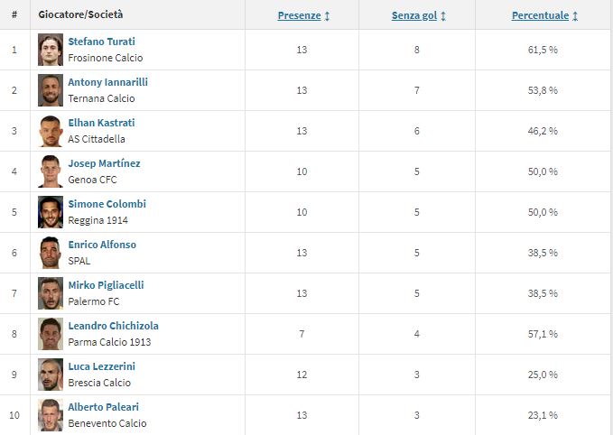This screenshot has height=435, width=613.
Task: Click Alberto Paleari's player photo
Action: click(51, 415)
